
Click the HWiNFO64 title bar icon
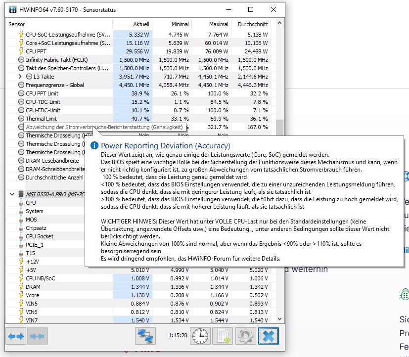[x=12, y=10]
